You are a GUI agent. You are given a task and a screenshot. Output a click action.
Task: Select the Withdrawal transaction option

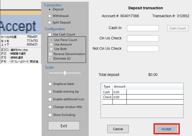(50, 16)
